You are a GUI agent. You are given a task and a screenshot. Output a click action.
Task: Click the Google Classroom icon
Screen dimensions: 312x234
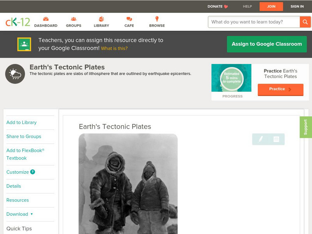24,44
